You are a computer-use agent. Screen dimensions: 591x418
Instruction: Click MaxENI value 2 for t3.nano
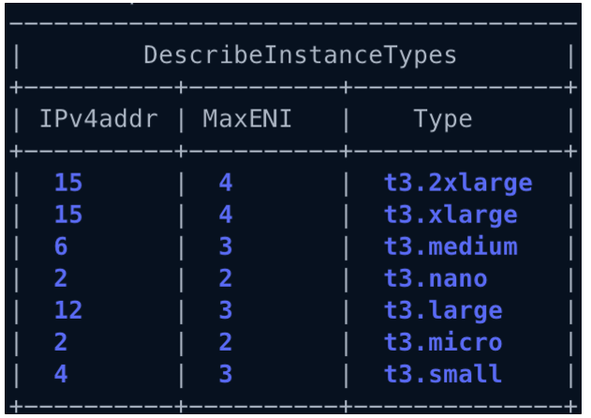tap(226, 278)
